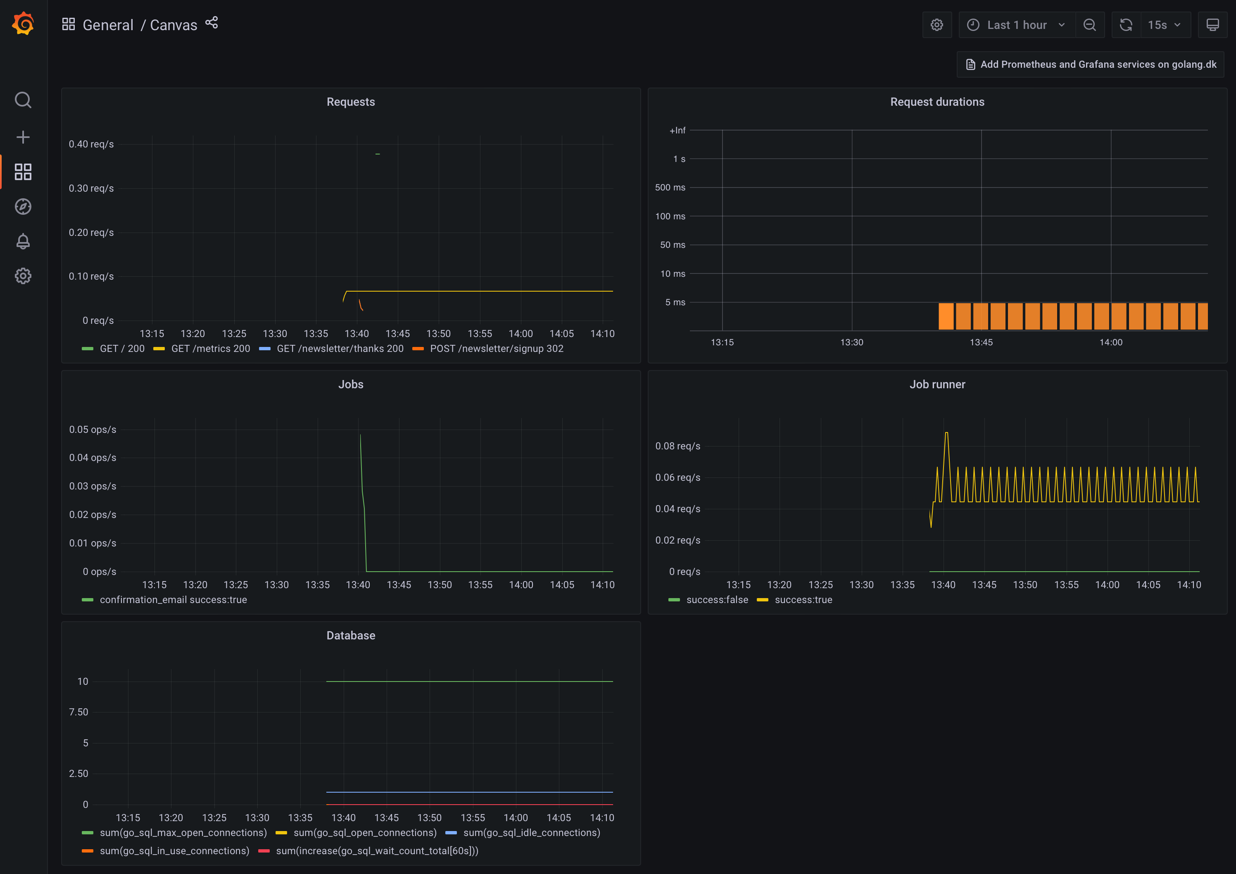Select the Dashboards icon in the sidebar
Screen dimensions: 1236x874
pos(23,172)
